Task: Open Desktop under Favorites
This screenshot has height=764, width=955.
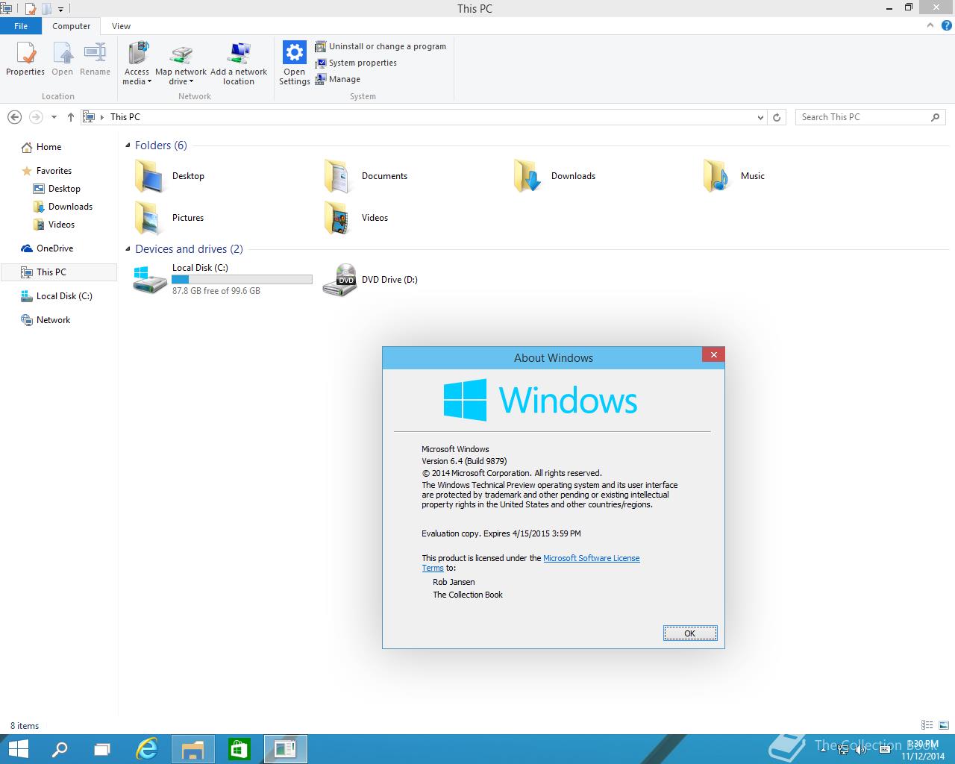Action: (x=57, y=189)
